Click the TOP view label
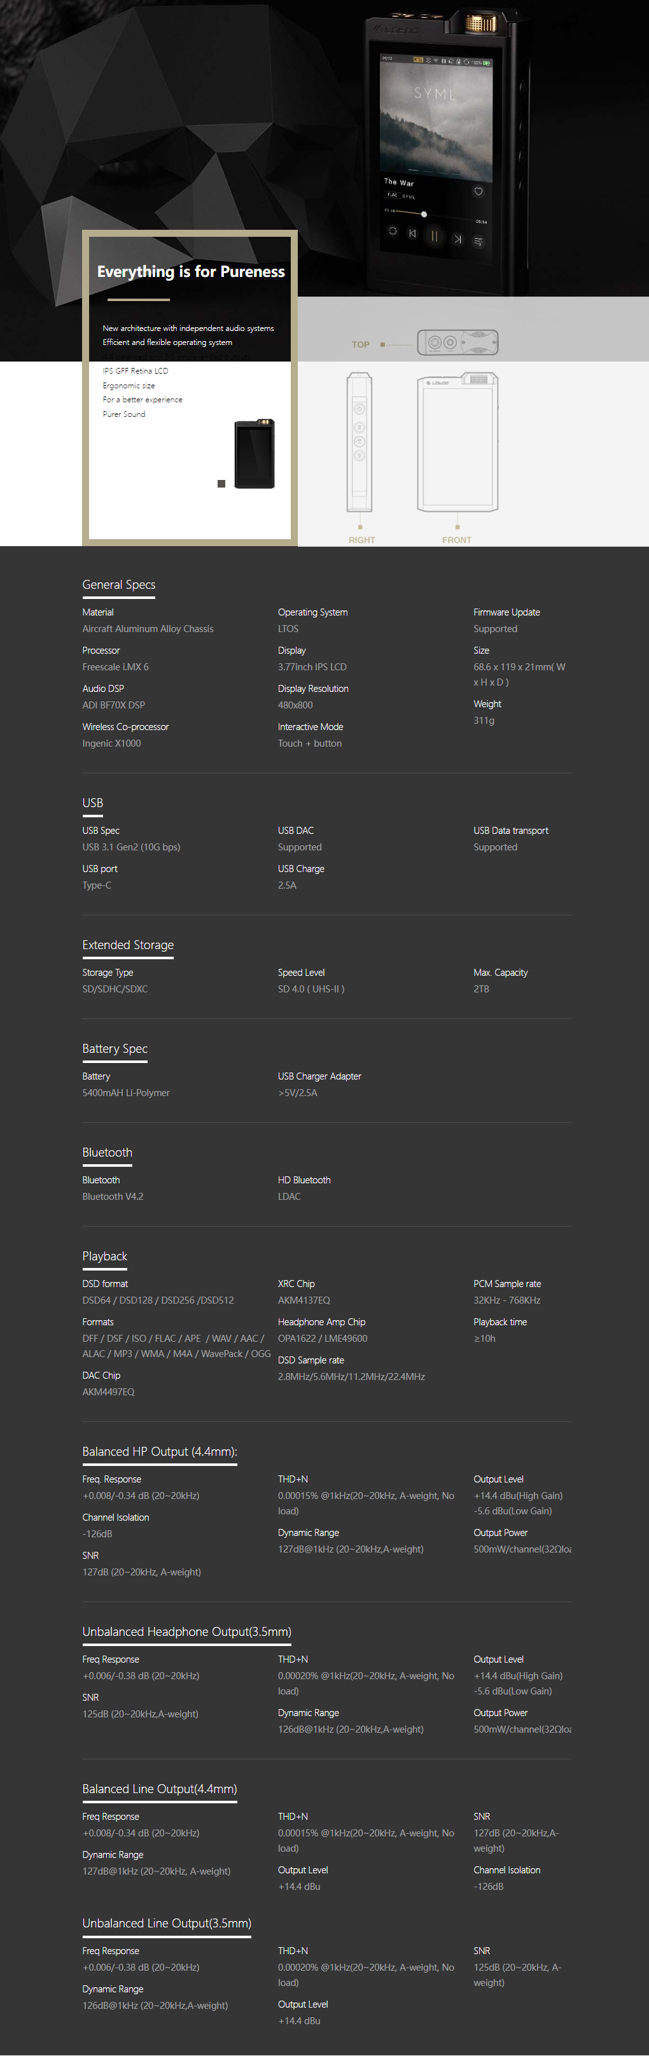The height and width of the screenshot is (2056, 649). [361, 345]
